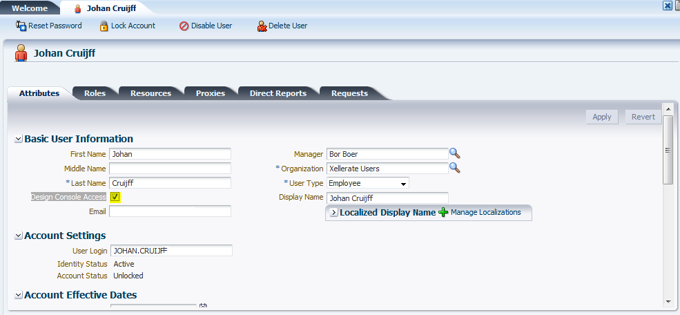
Task: Click Reset Password text
Action: [55, 26]
